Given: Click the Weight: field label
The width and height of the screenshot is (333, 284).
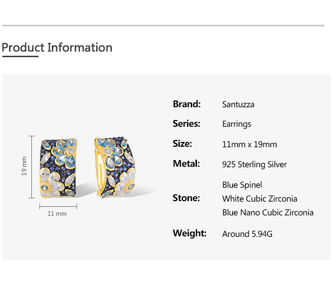Looking at the screenshot, I should [x=189, y=233].
